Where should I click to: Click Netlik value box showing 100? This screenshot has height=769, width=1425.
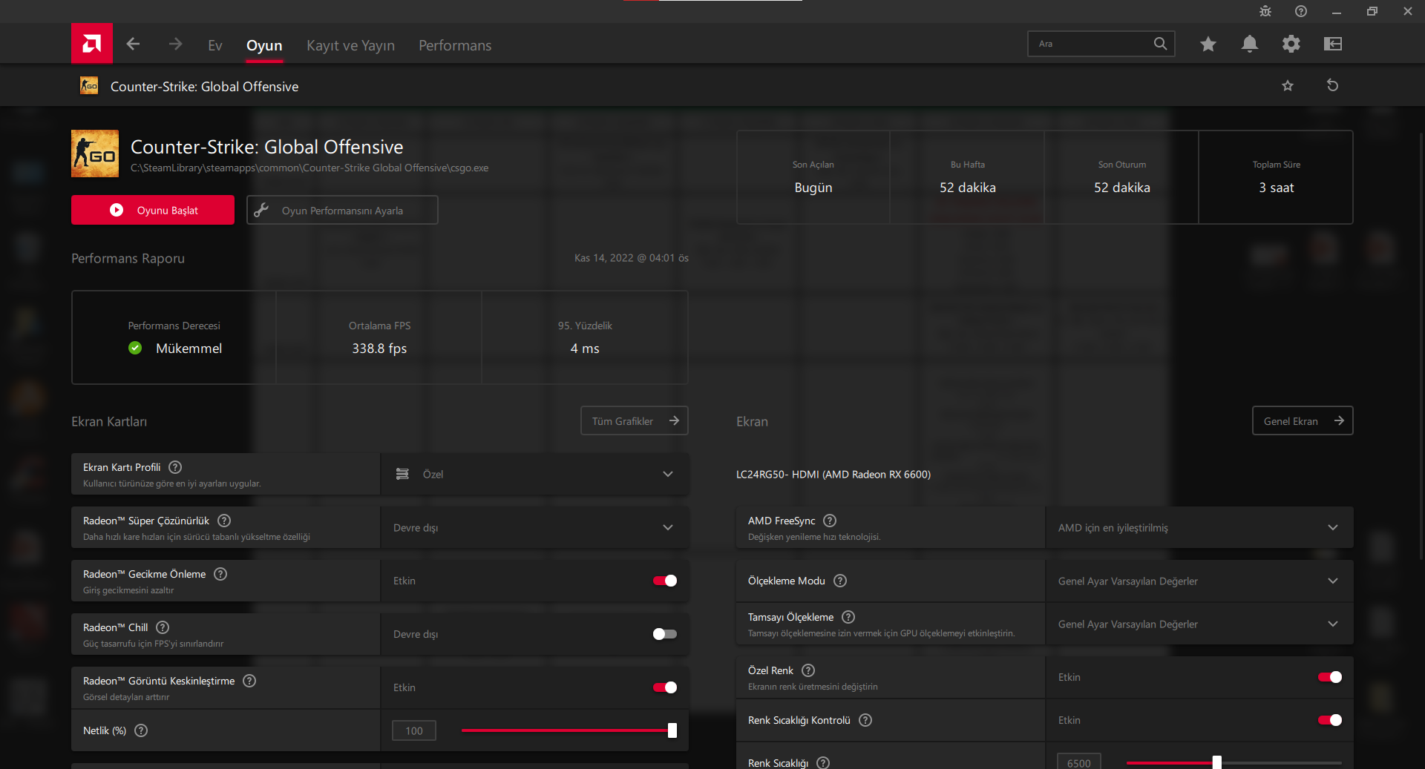point(414,730)
